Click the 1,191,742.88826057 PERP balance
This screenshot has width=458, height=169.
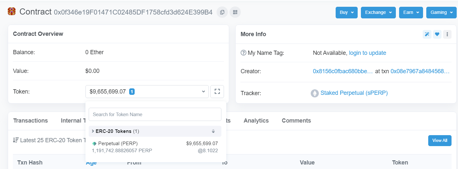click(122, 151)
